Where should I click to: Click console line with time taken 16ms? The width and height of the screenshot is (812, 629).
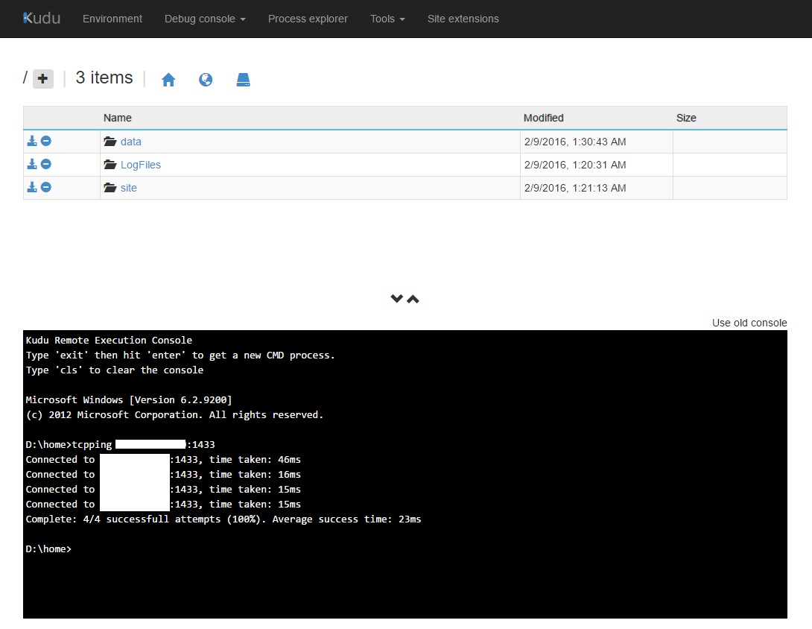coord(163,475)
